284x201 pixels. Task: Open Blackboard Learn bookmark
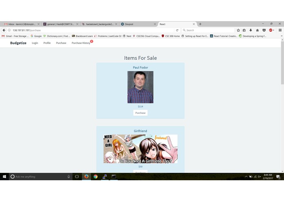click(x=83, y=36)
